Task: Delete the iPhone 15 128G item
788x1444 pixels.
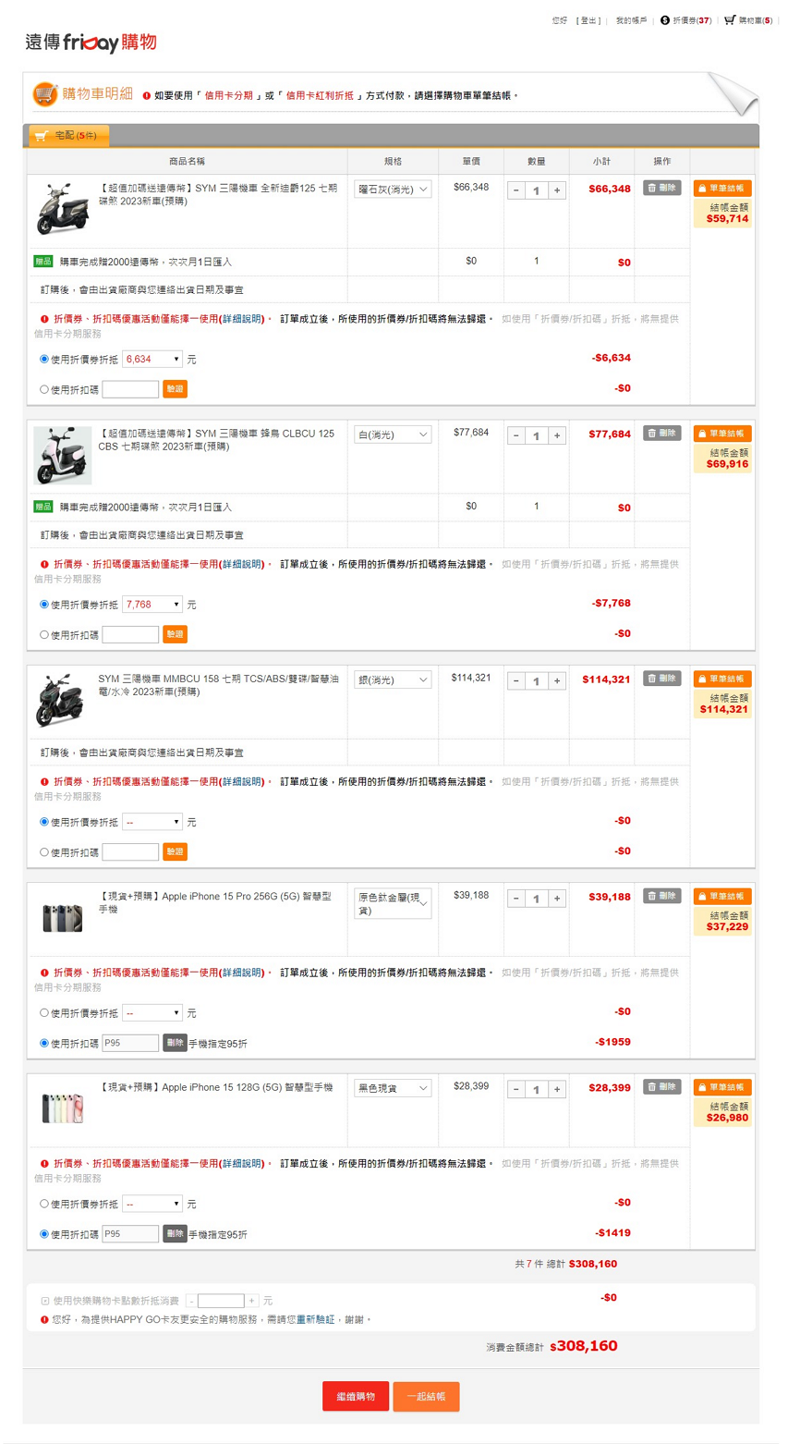Action: pyautogui.click(x=661, y=1087)
